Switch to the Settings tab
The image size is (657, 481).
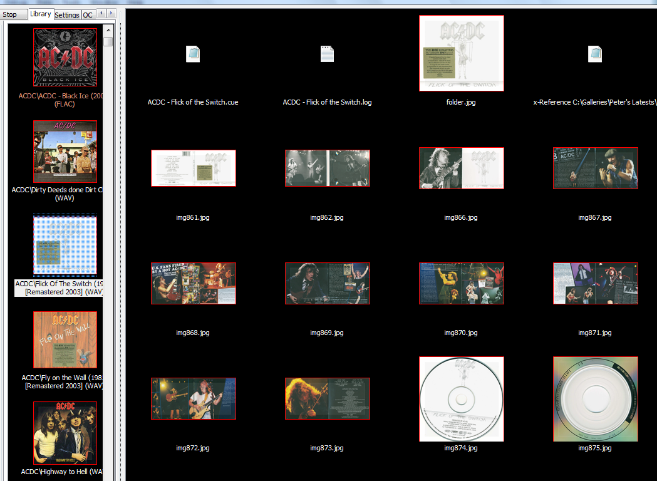tap(67, 15)
